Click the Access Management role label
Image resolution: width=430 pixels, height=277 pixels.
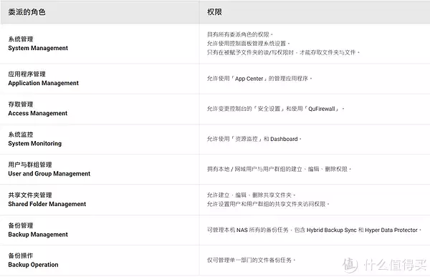coord(37,113)
